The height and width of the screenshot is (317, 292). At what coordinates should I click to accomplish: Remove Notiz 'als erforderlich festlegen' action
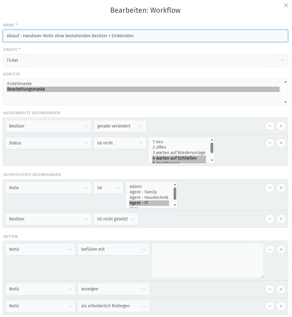[x=270, y=306]
